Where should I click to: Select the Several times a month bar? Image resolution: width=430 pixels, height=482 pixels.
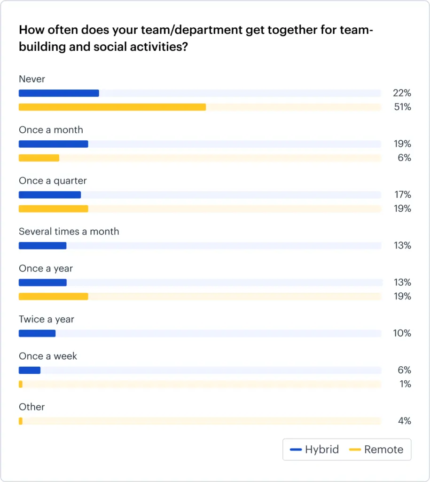(x=42, y=246)
